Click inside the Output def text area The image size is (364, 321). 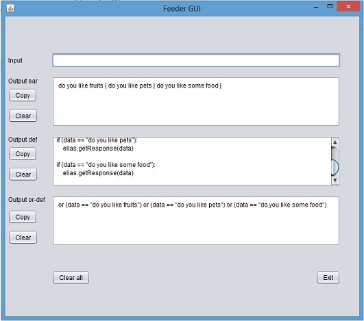click(x=192, y=161)
